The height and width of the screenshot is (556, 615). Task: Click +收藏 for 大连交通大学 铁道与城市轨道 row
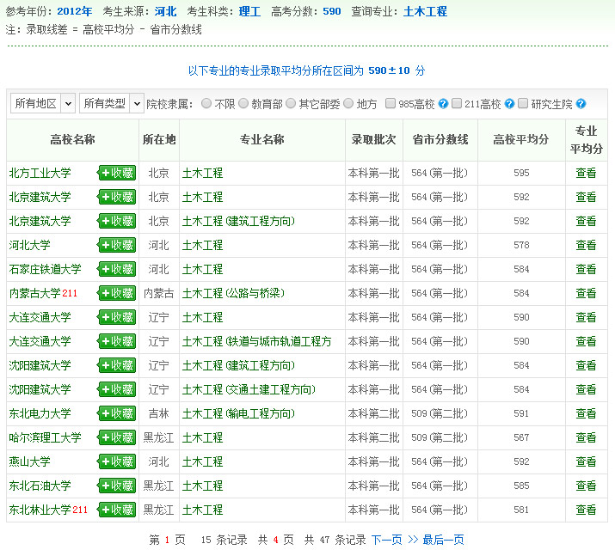click(x=117, y=341)
